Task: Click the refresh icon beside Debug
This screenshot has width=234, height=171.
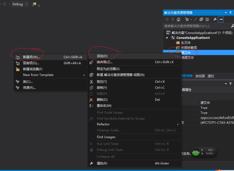Action: coord(5,4)
